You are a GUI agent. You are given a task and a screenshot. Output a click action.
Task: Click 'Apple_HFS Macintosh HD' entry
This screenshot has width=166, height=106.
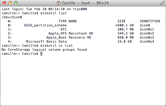click(x=71, y=33)
